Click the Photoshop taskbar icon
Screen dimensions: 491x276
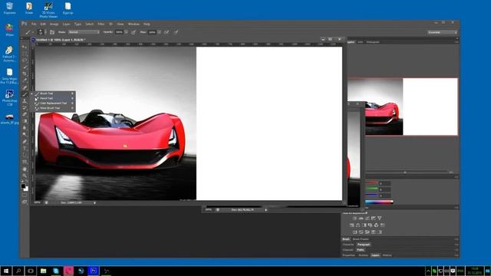tap(94, 271)
